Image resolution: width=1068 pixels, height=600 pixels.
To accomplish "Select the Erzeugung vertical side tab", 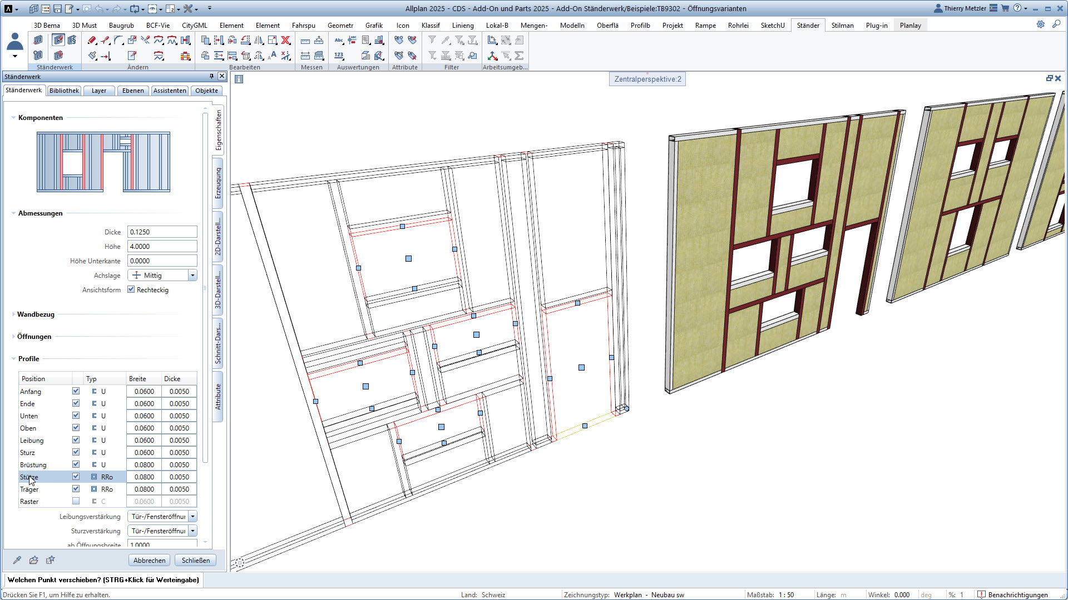I will pyautogui.click(x=218, y=183).
